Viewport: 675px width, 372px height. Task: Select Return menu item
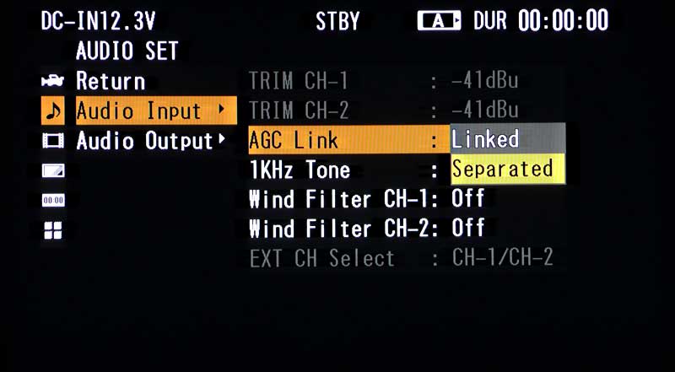pos(111,81)
